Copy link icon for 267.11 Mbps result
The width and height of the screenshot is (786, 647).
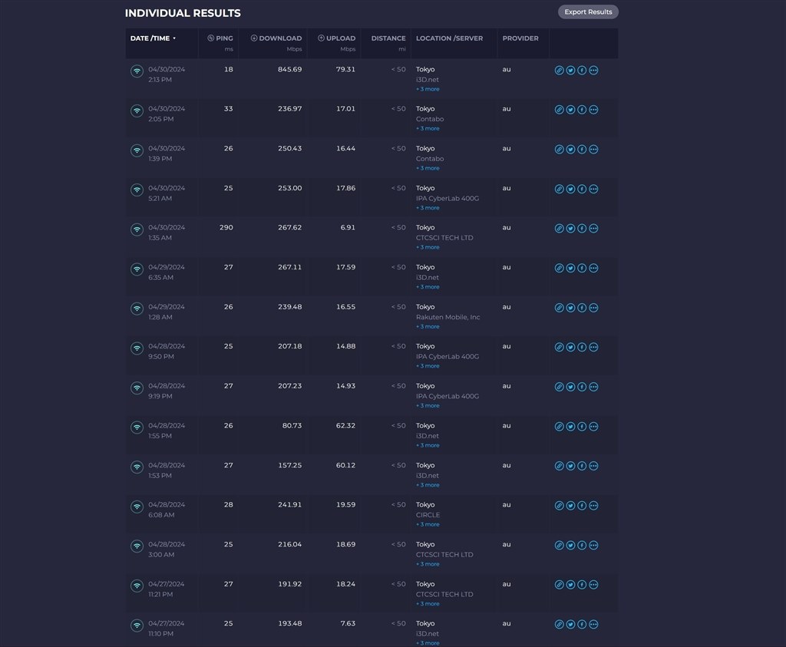point(559,268)
